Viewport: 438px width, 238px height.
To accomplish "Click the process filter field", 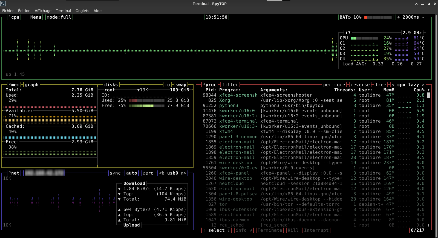I will click(x=230, y=85).
